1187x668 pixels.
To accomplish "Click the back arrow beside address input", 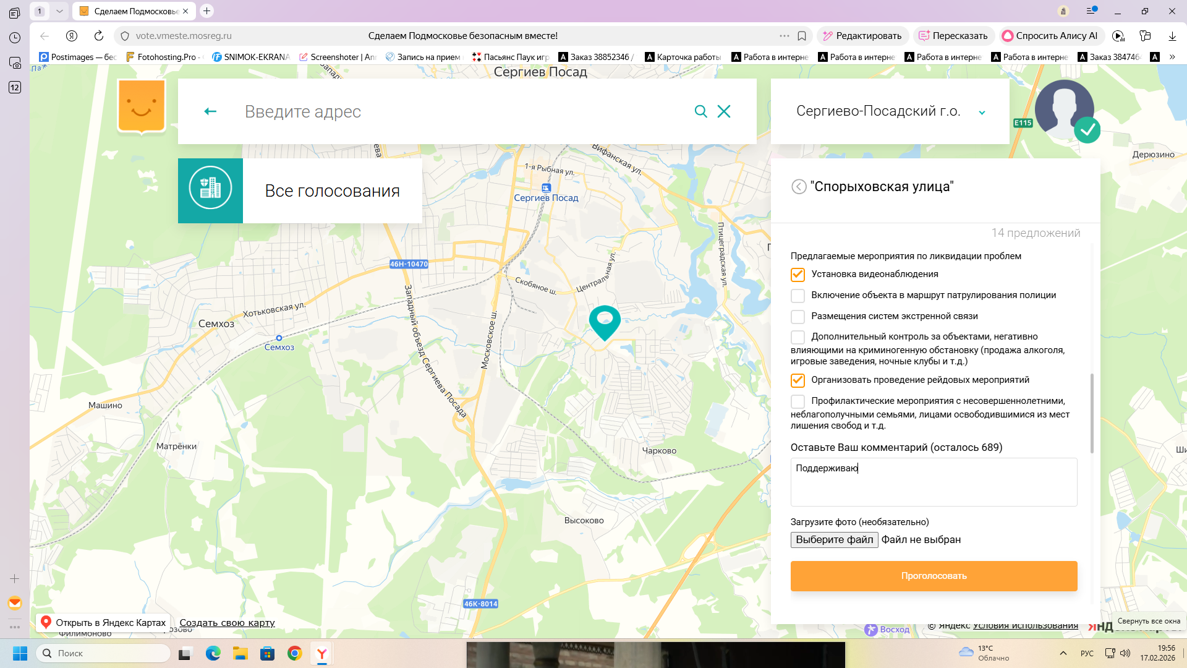I will pyautogui.click(x=210, y=111).
